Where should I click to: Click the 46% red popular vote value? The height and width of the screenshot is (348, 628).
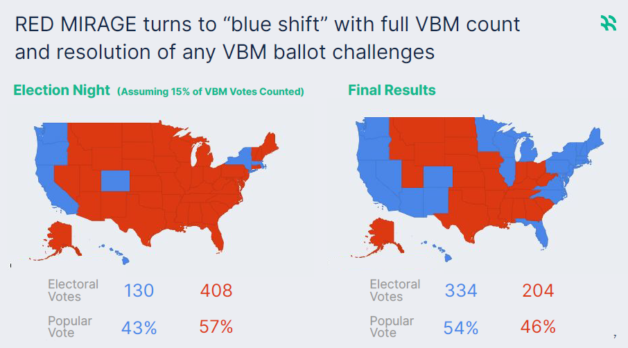(537, 327)
